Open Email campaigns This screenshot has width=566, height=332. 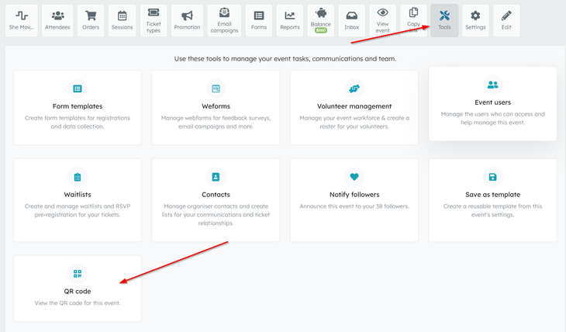point(224,20)
